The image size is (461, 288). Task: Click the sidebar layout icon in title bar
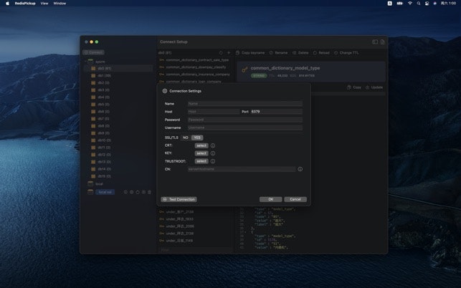pyautogui.click(x=375, y=42)
